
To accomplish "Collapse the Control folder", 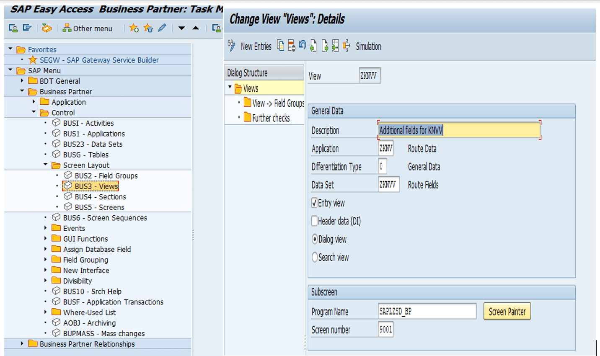I will tap(34, 112).
